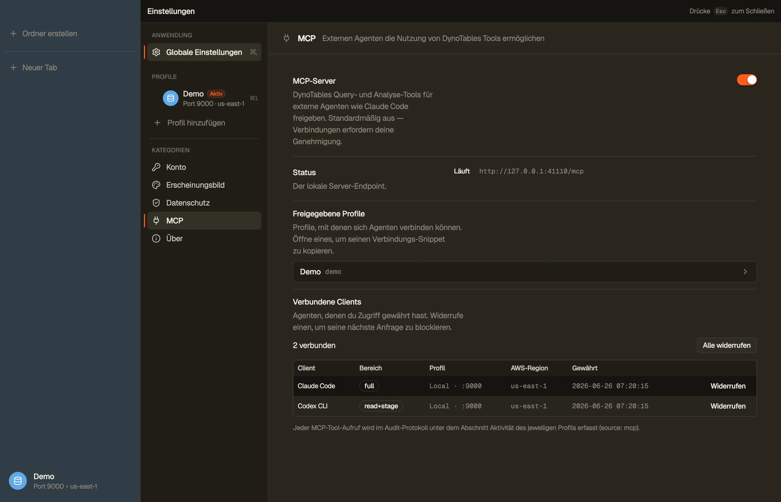
Task: Expand the Demo shared profile chevron
Action: [x=745, y=272]
